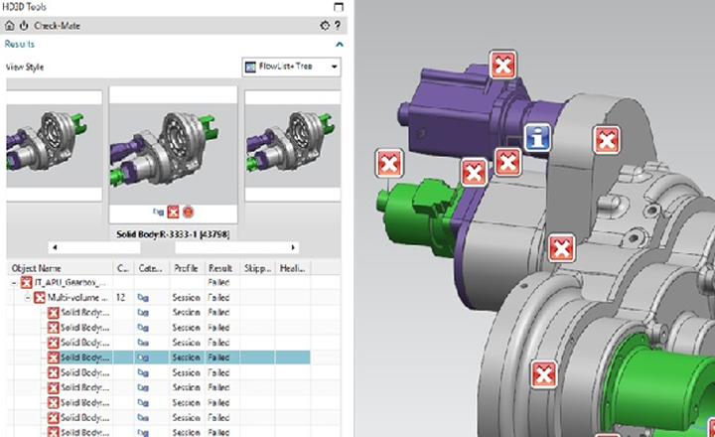The image size is (715, 437).
Task: Open the View Style dropdown
Action: [x=291, y=68]
